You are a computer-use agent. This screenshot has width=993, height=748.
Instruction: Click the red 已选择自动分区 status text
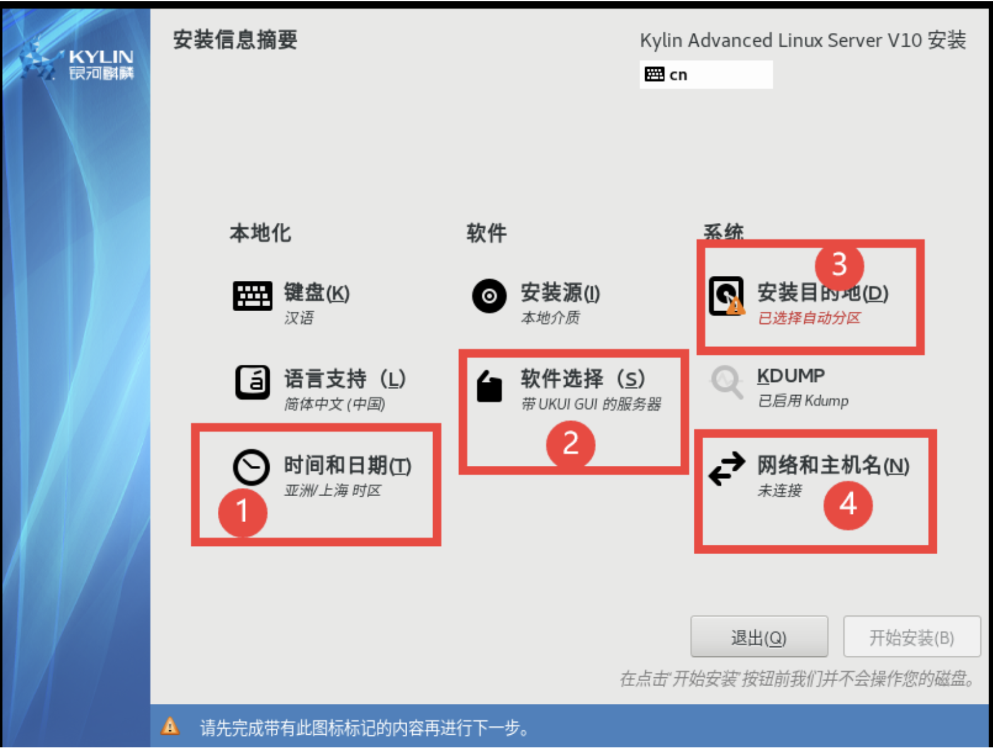click(x=809, y=318)
